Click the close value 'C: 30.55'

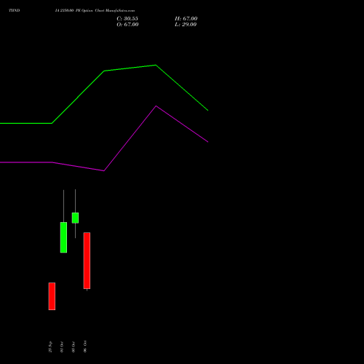(x=127, y=19)
